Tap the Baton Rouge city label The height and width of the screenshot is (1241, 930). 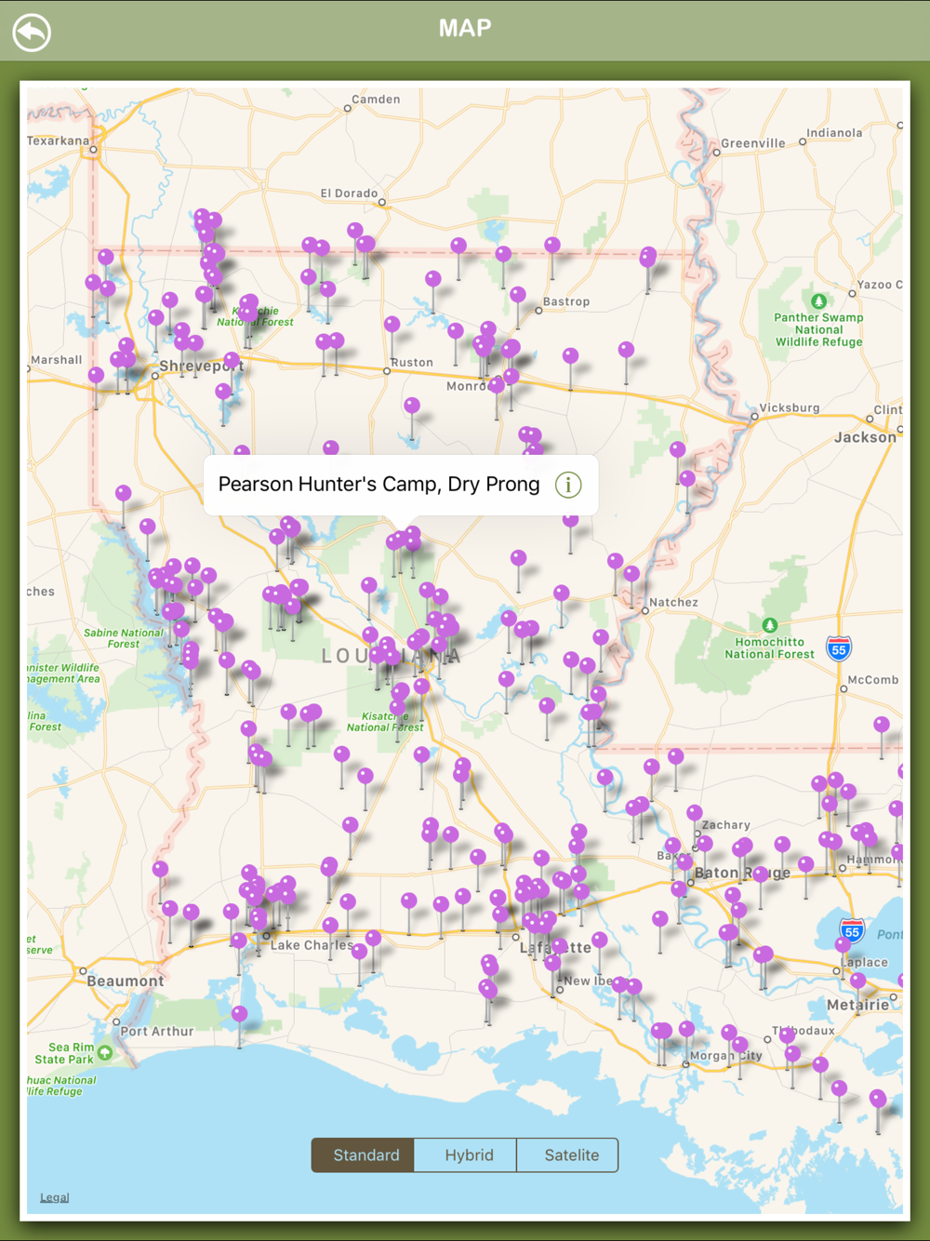pos(742,873)
